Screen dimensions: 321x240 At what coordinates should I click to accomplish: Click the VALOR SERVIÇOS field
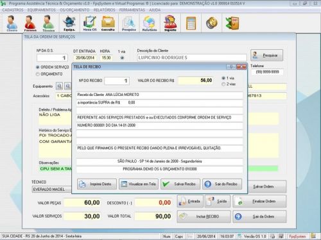[83, 216]
